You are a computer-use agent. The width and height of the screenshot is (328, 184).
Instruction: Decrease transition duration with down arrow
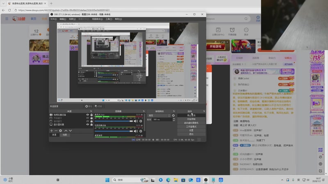[x=173, y=120]
